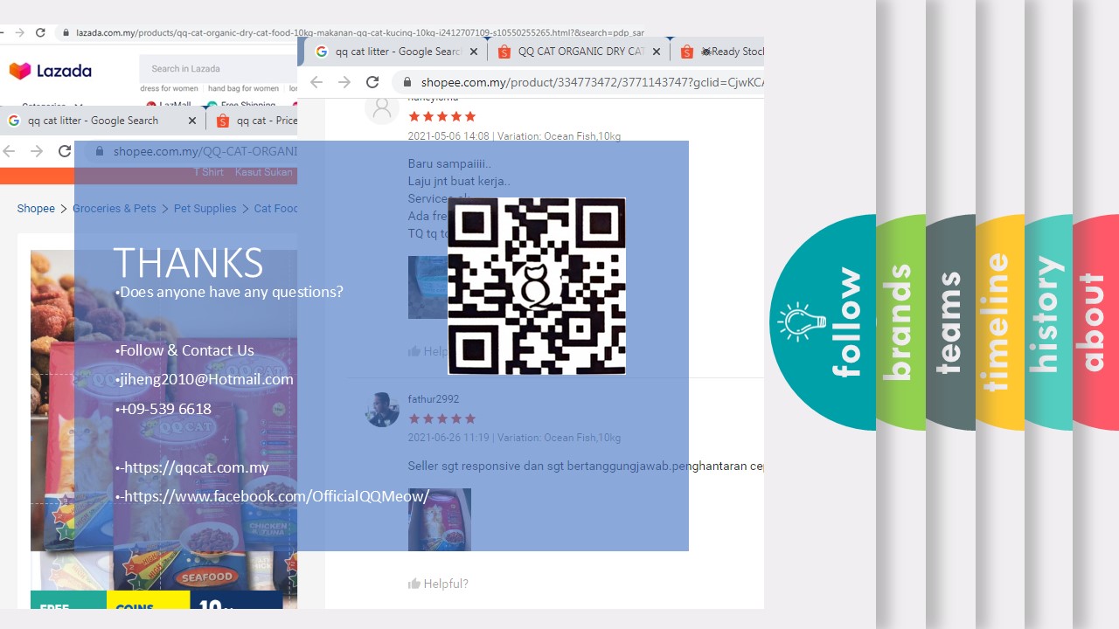Click fathur2992's star rating

[x=441, y=418]
